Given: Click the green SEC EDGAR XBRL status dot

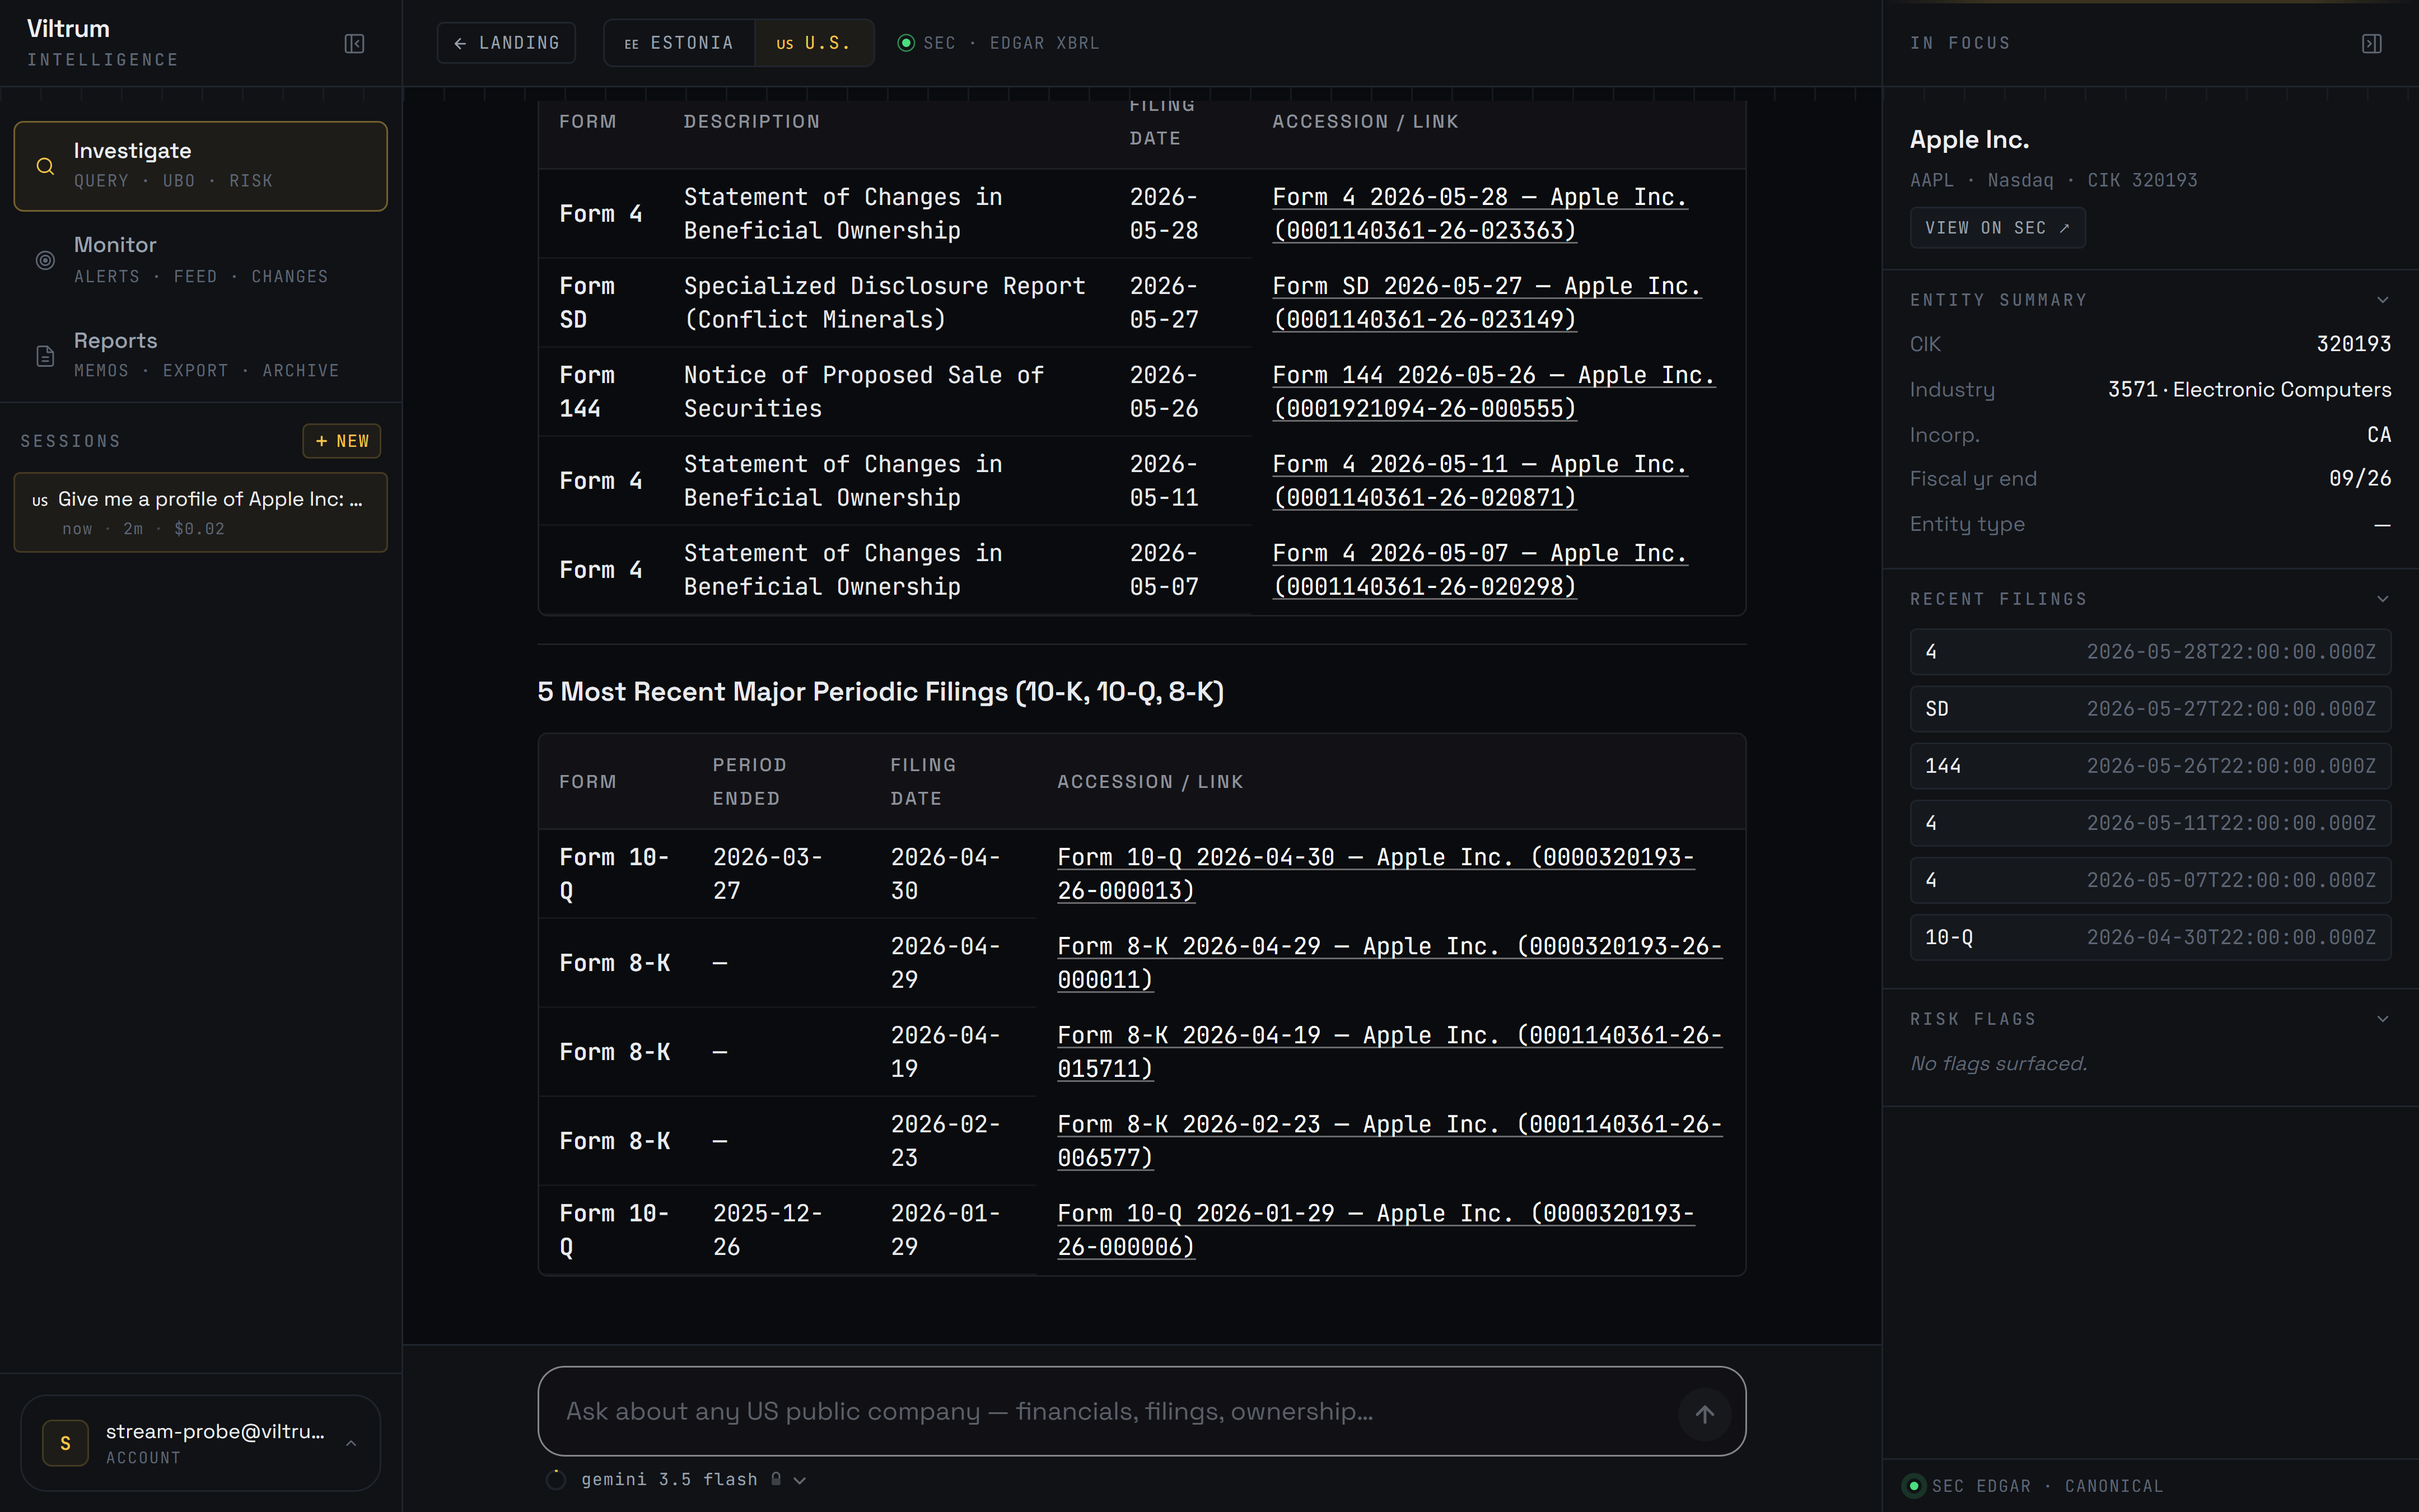Looking at the screenshot, I should pyautogui.click(x=905, y=43).
